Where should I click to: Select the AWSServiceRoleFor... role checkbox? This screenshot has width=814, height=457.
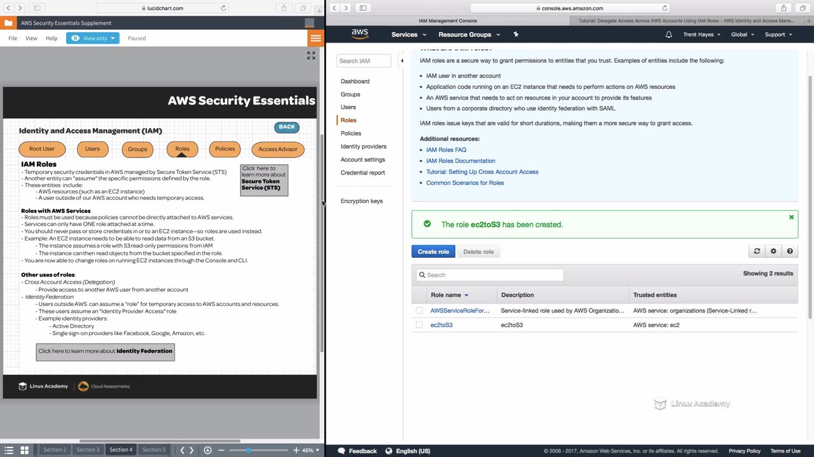pos(419,310)
